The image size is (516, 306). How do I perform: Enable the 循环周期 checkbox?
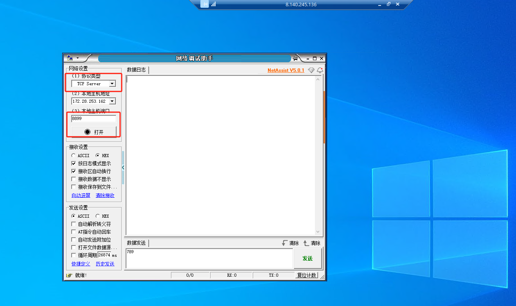pyautogui.click(x=74, y=255)
